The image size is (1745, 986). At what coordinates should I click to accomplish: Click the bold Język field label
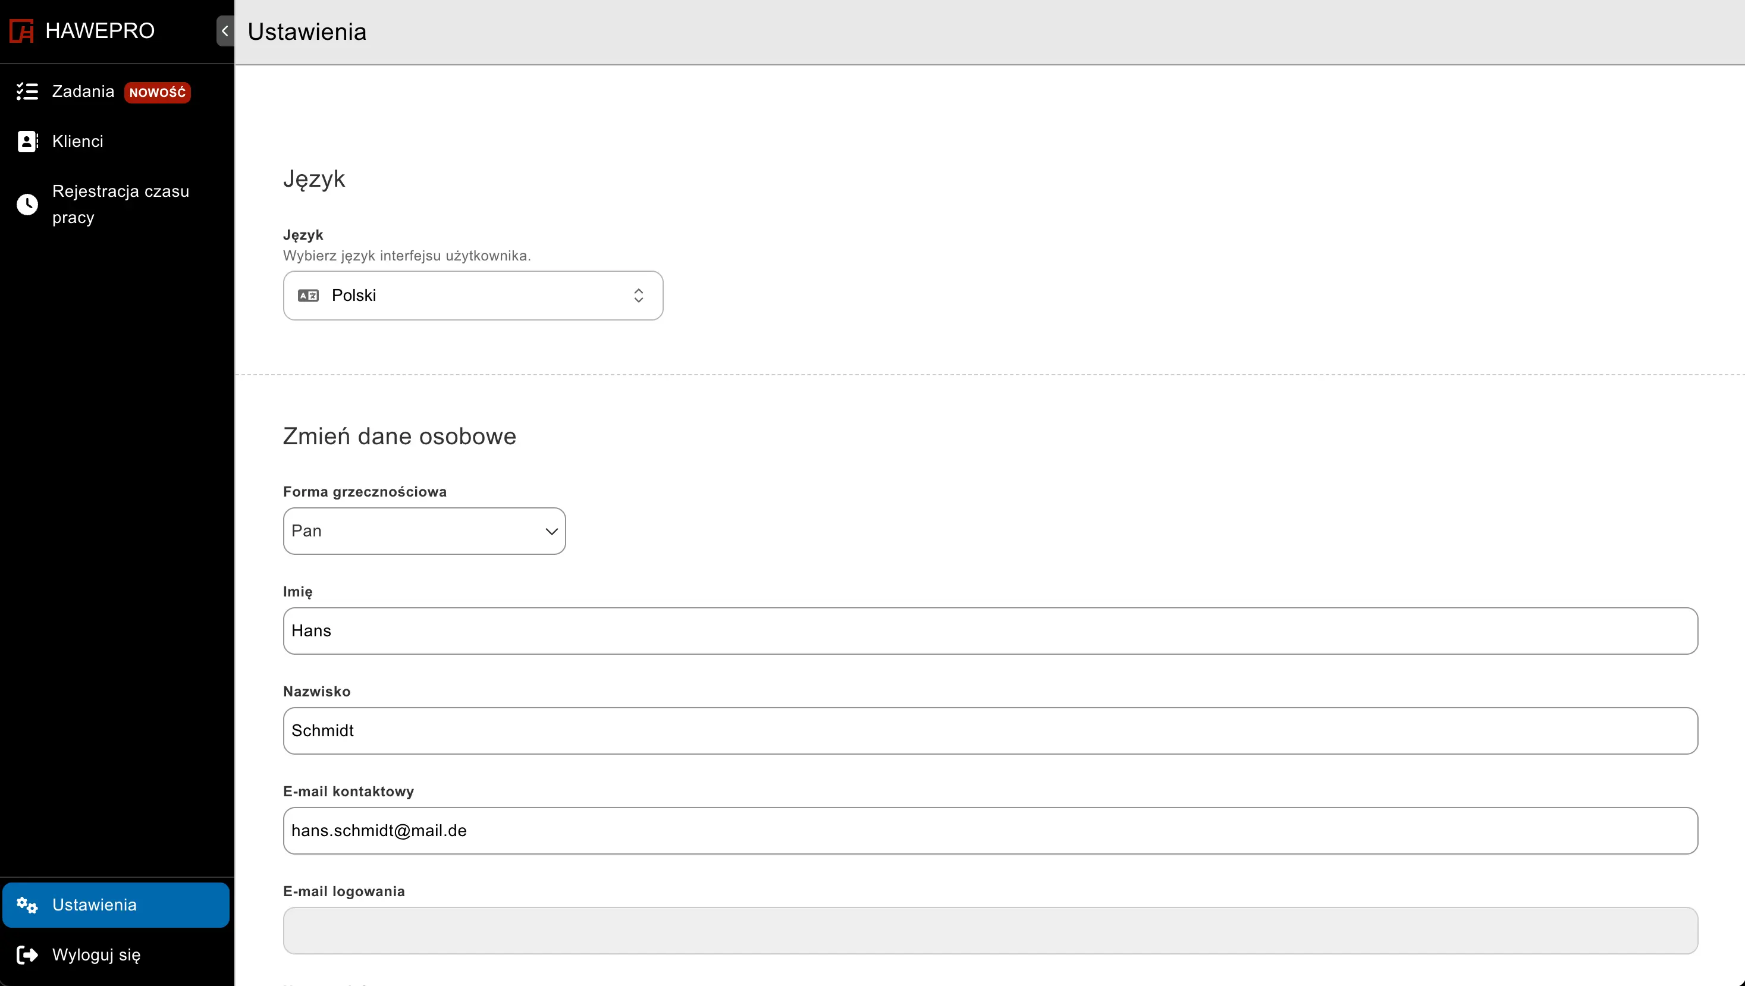[303, 235]
